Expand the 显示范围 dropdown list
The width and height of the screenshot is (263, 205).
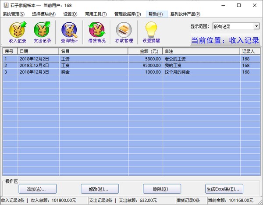click(256, 27)
